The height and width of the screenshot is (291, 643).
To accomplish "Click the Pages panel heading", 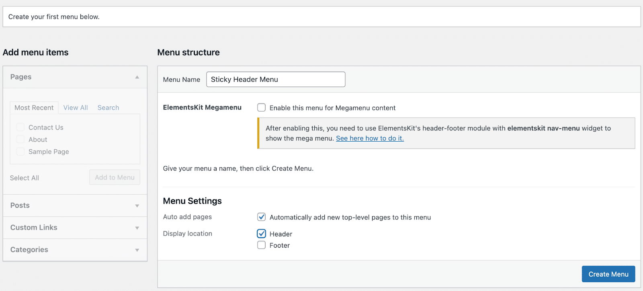I will [x=21, y=77].
